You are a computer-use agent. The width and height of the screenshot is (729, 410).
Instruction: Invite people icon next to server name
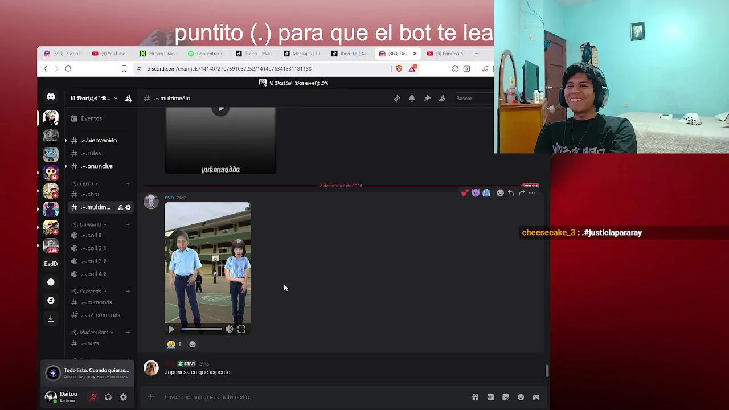point(128,99)
